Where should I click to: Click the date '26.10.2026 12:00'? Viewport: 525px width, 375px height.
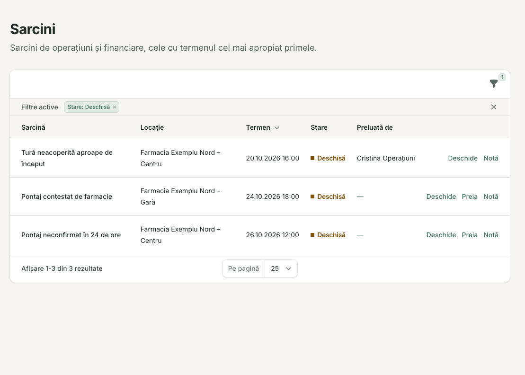(x=273, y=235)
